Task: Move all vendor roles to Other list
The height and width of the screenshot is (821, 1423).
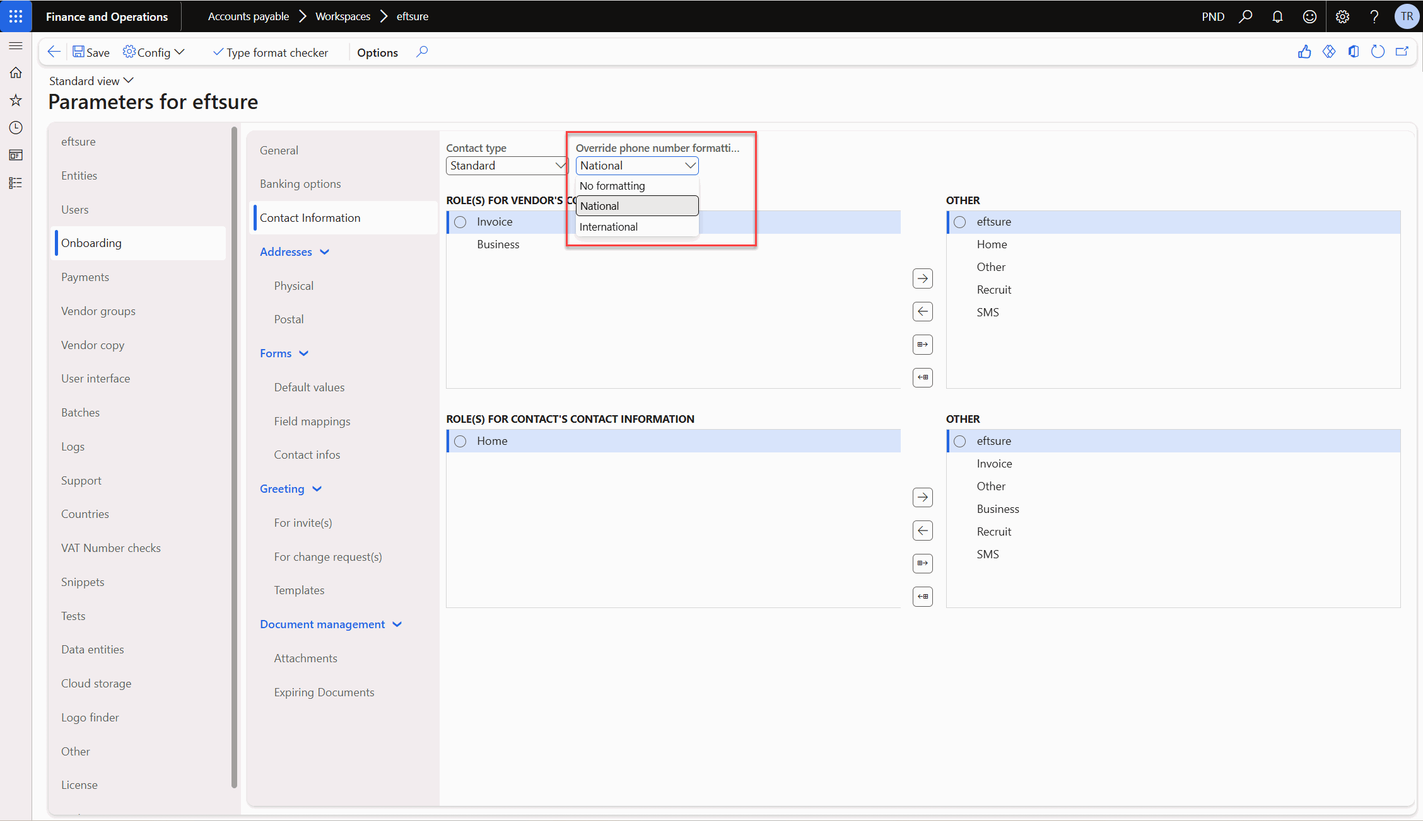Action: coord(923,345)
